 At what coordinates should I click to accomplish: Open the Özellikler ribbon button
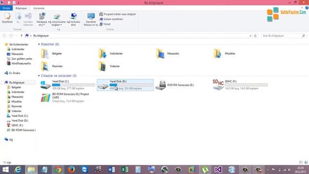click(7, 18)
